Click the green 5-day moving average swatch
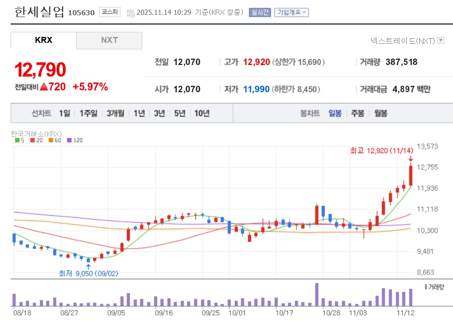Image resolution: width=453 pixels, height=327 pixels. click(17, 140)
